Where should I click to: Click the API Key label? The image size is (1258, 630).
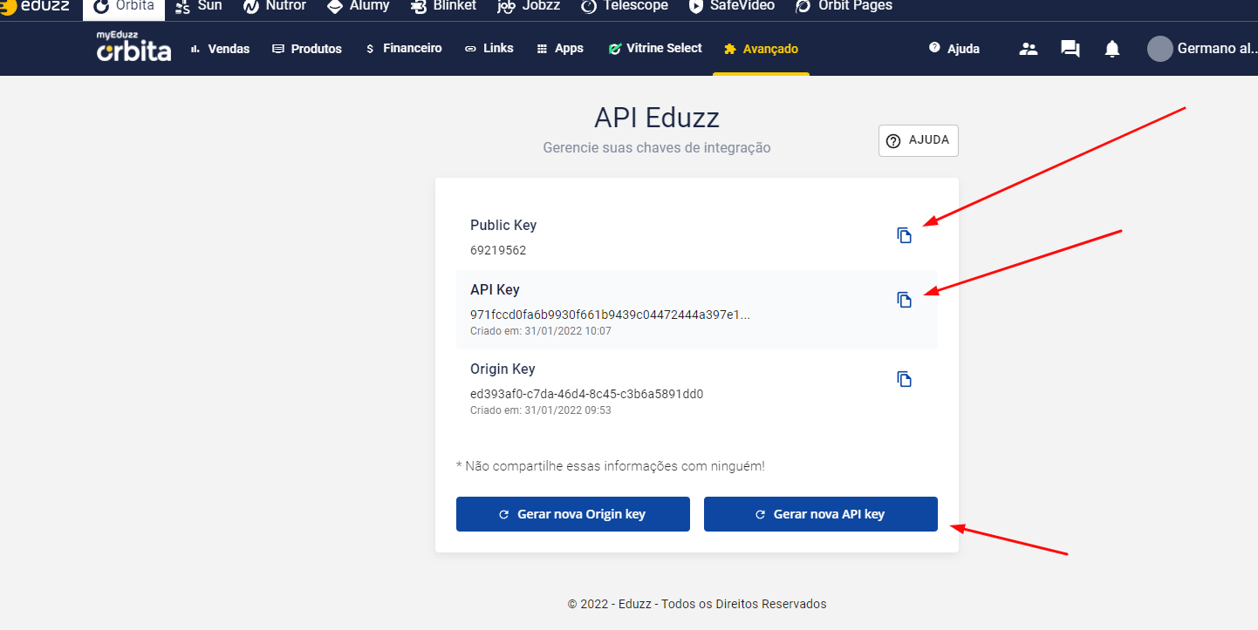click(495, 290)
